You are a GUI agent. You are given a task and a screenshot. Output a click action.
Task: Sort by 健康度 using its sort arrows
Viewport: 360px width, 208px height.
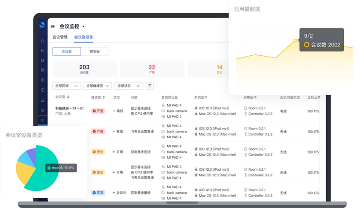105,97
